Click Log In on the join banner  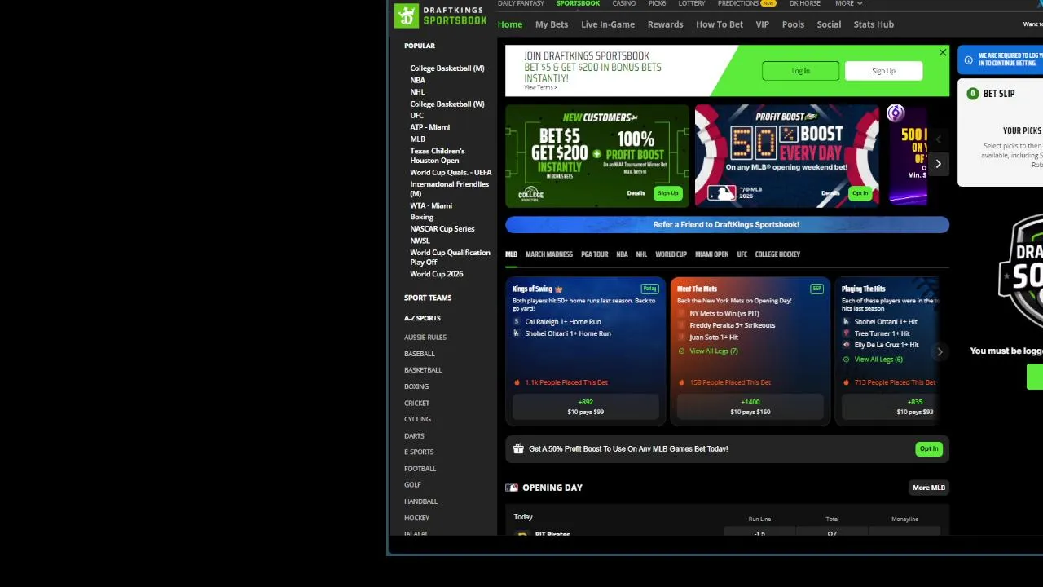pos(801,71)
